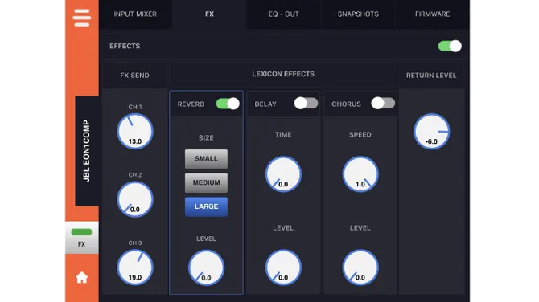This screenshot has height=302, width=539.
Task: Select MEDIUM reverb size
Action: point(206,182)
